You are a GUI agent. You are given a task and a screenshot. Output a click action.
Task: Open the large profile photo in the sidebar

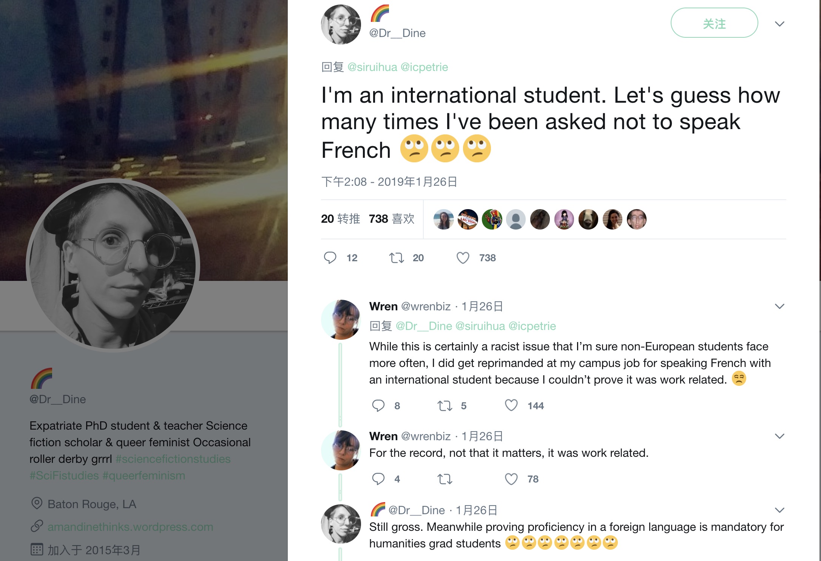pyautogui.click(x=113, y=265)
